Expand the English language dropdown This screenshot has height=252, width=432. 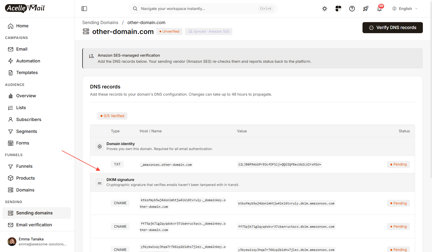click(x=405, y=9)
